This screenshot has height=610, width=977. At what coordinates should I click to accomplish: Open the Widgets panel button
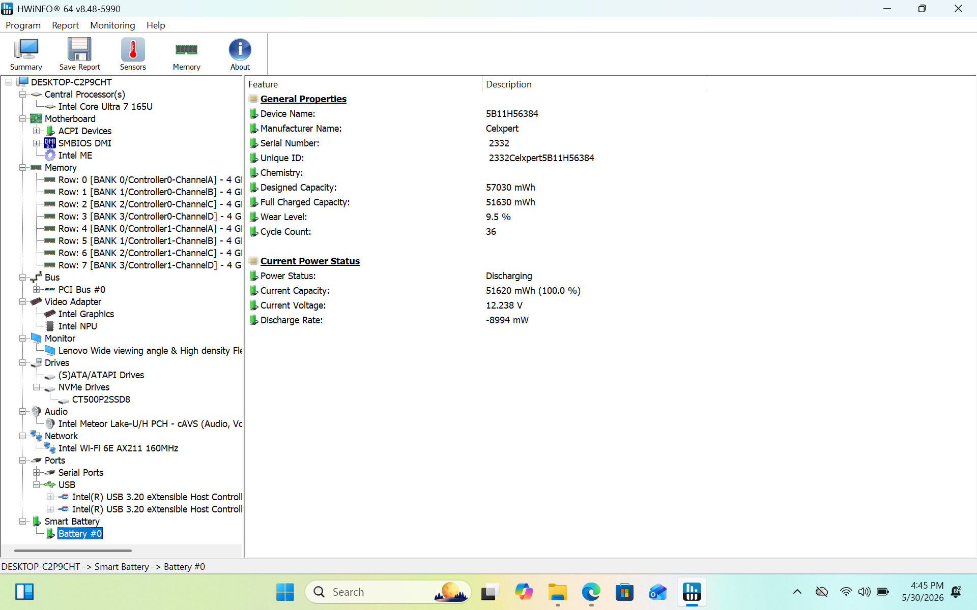pyautogui.click(x=24, y=592)
